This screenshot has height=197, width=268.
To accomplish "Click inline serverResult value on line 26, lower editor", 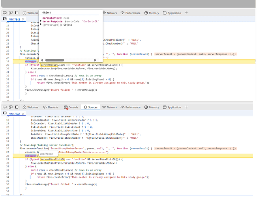I will click(x=195, y=148).
